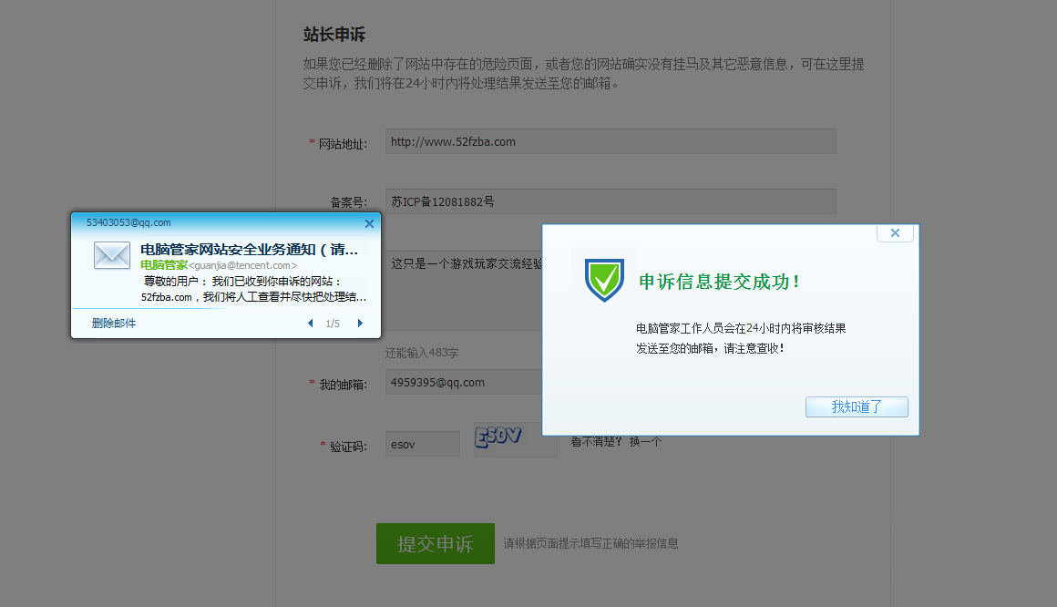Click the 53403053@qq.com popup header

(x=128, y=222)
